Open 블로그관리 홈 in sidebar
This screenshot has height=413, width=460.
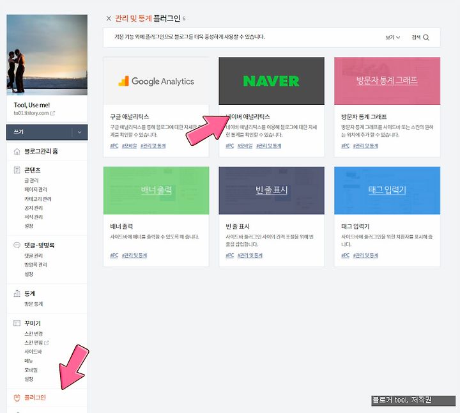coord(41,152)
